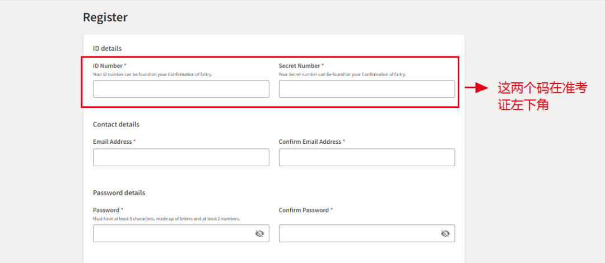The width and height of the screenshot is (605, 263).
Task: Click the Secret Number field label
Action: click(x=299, y=65)
